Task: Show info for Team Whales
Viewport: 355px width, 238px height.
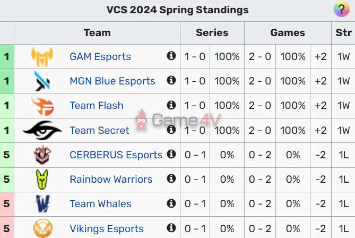Action: coord(171,203)
